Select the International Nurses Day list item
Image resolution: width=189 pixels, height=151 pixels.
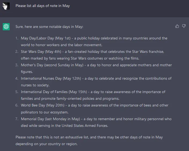click(96, 82)
